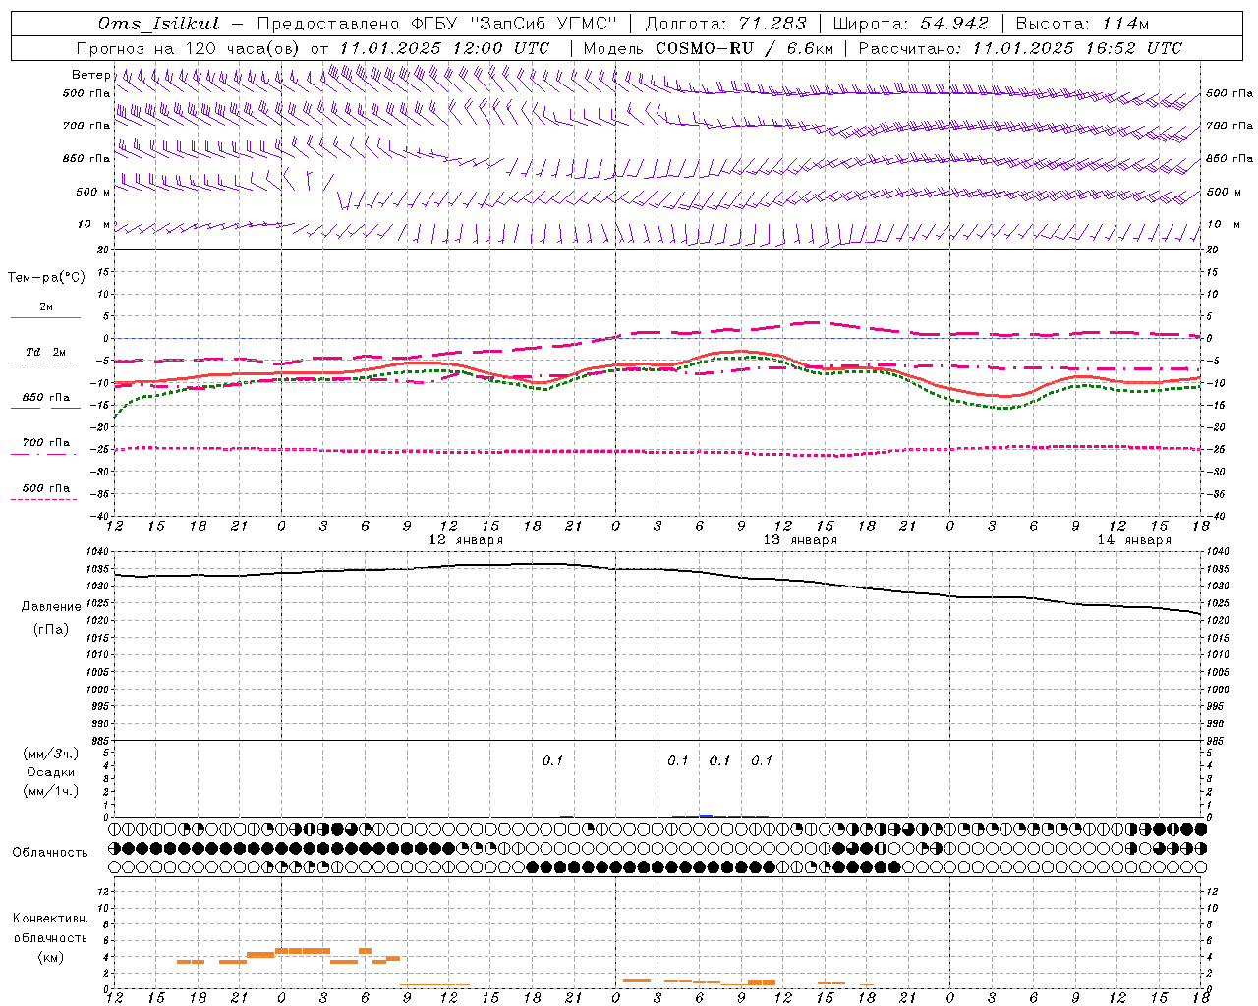Click the 2м temperature legend entry

[46, 307]
